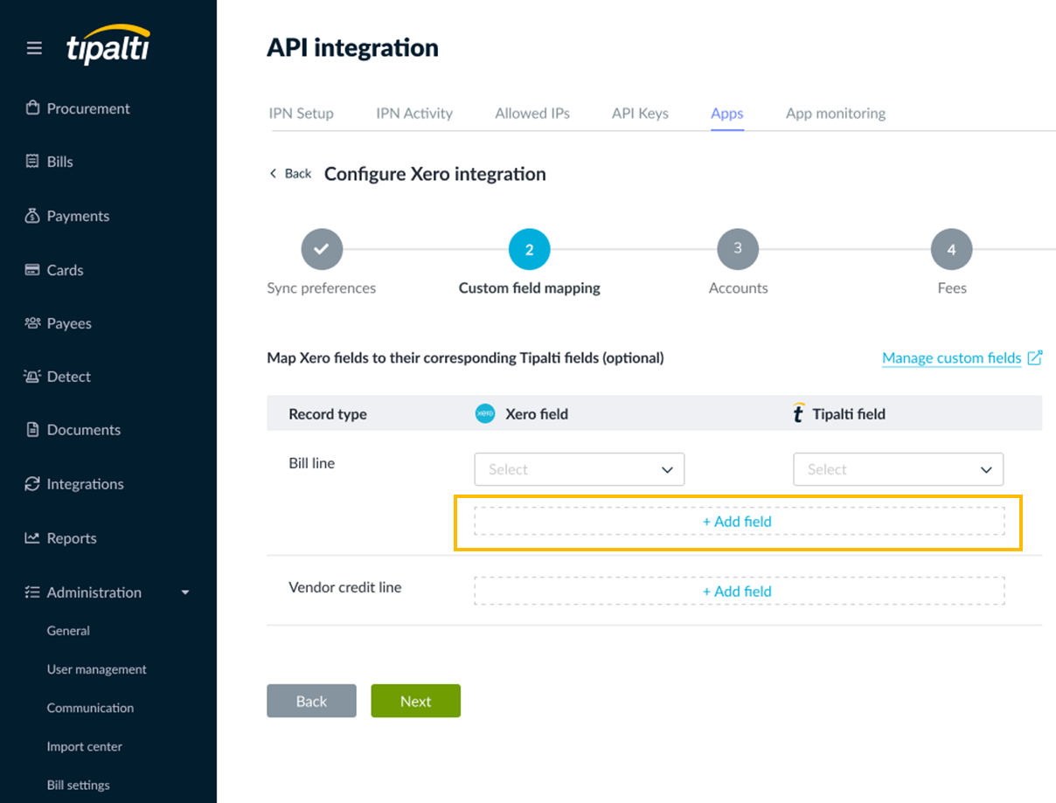
Task: Add a field for Vendor credit line
Action: point(738,592)
